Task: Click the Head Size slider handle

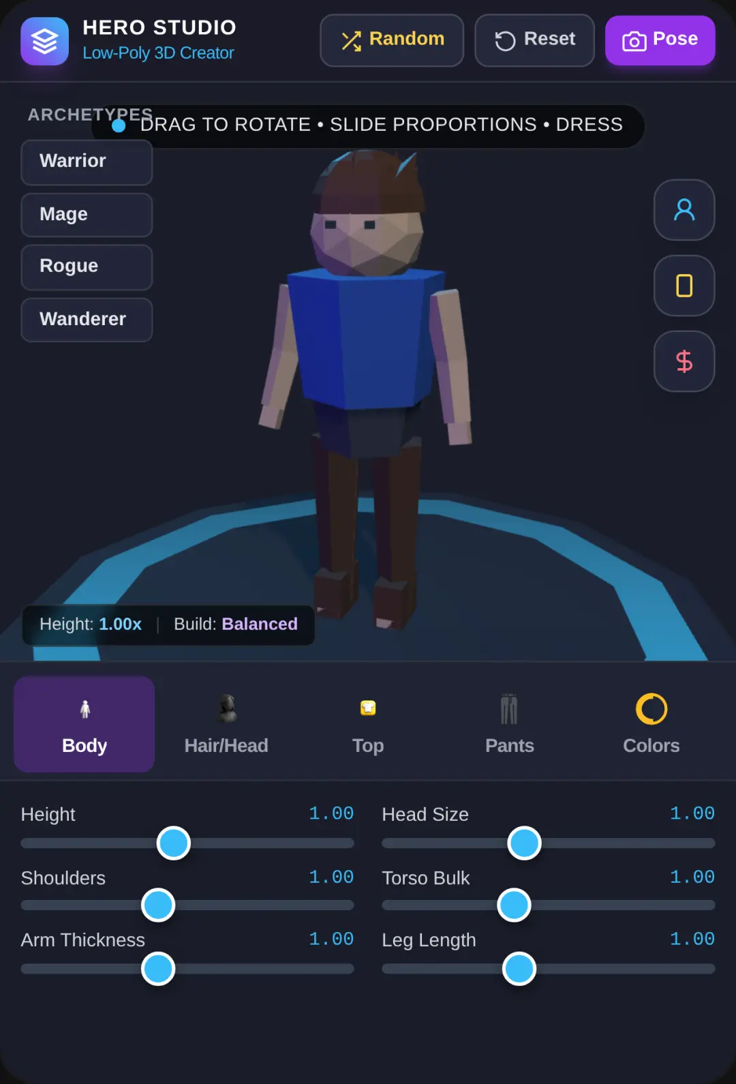Action: pos(525,843)
